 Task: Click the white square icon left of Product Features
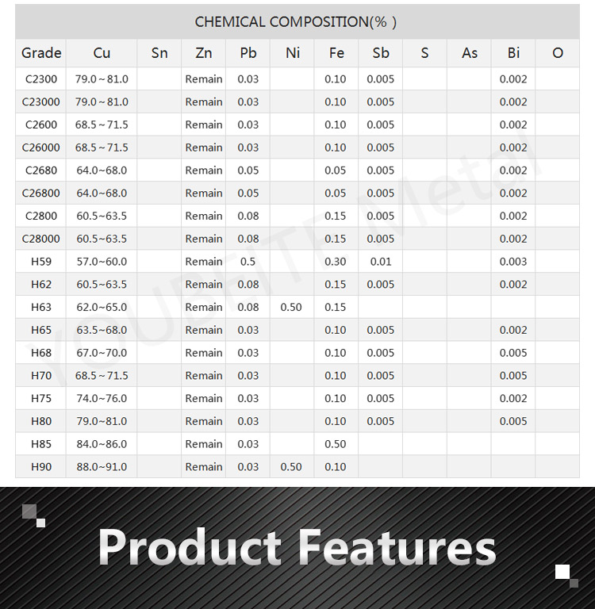(x=40, y=523)
